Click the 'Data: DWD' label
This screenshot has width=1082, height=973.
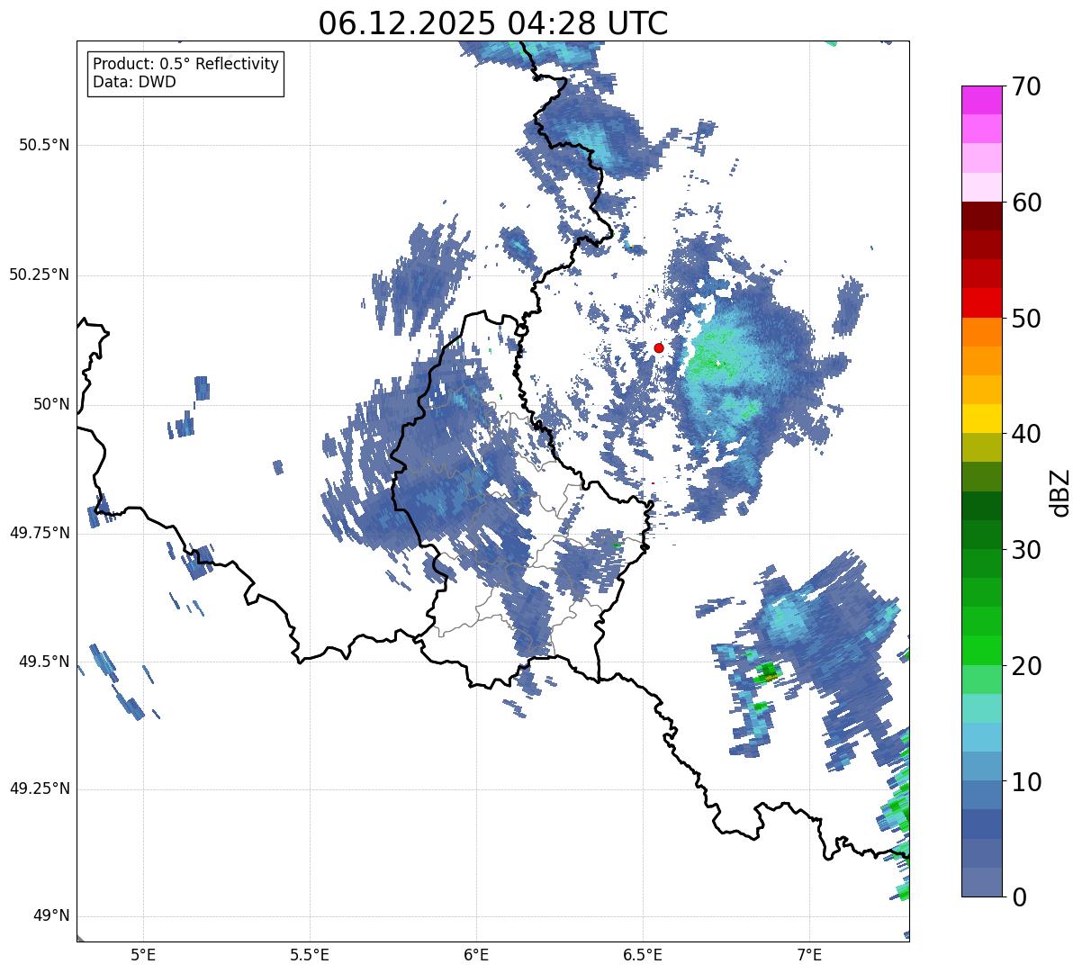(134, 82)
